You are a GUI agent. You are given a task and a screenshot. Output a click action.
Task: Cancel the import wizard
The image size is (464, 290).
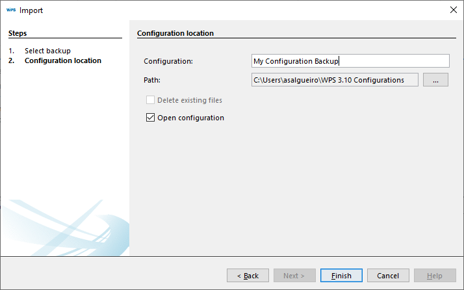[388, 276]
